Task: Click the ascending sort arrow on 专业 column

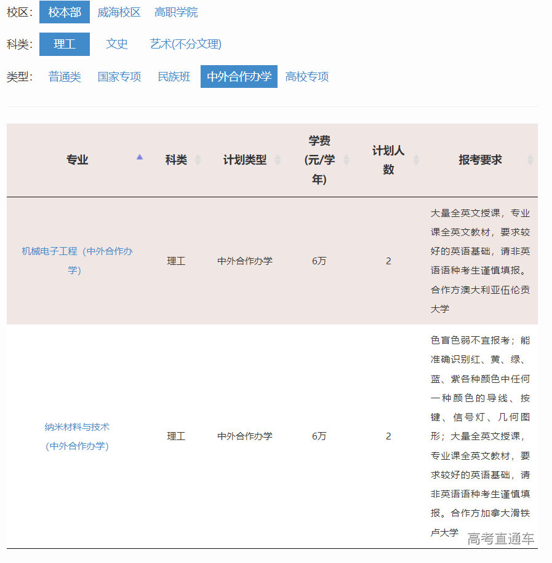Action: pyautogui.click(x=140, y=158)
